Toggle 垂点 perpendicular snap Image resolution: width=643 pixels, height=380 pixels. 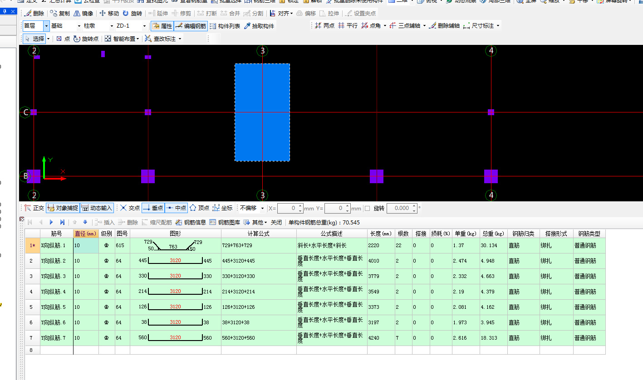click(153, 208)
